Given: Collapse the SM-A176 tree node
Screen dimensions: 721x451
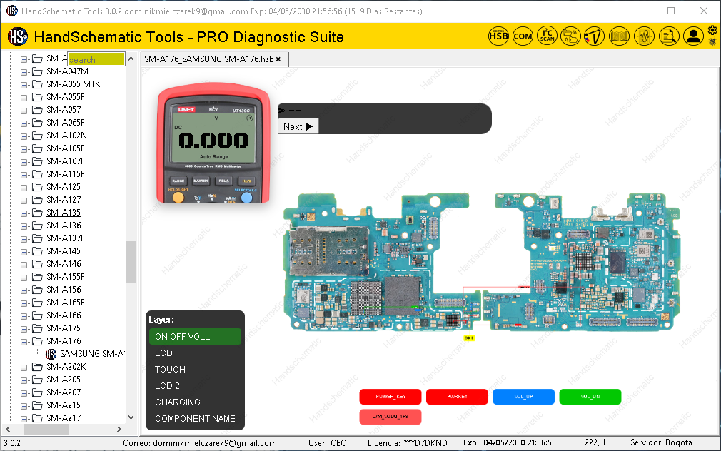Looking at the screenshot, I should coord(24,342).
